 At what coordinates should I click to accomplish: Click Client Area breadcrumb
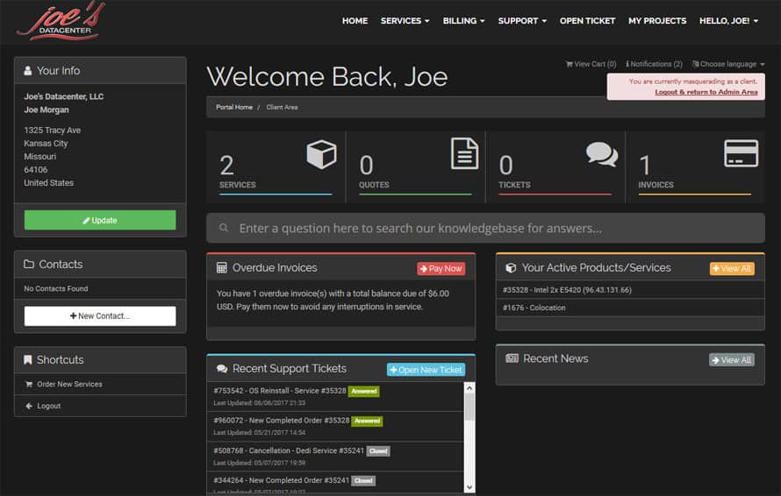282,107
